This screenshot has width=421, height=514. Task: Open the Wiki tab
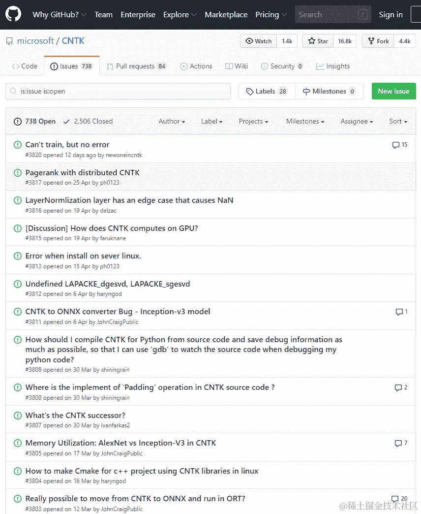pos(237,66)
